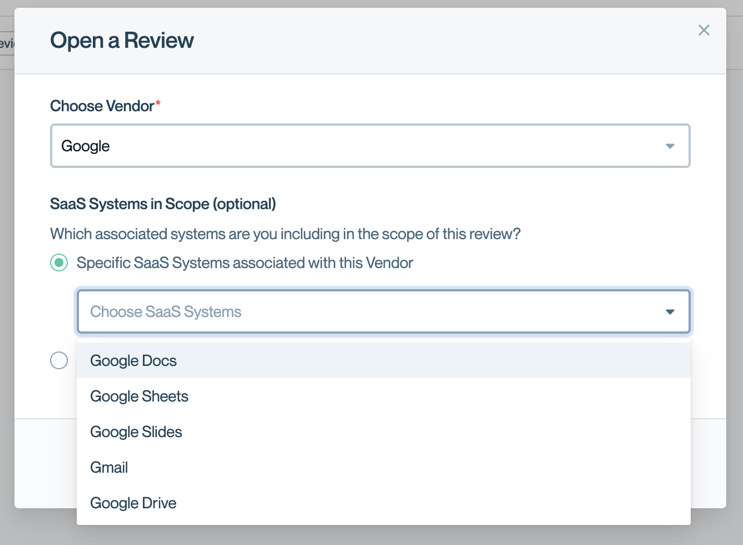Click the Open a Review title
Screen dimensions: 743x545
click(x=122, y=41)
